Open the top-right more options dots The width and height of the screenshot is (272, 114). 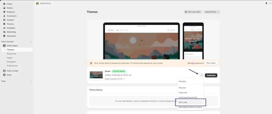(270, 3)
